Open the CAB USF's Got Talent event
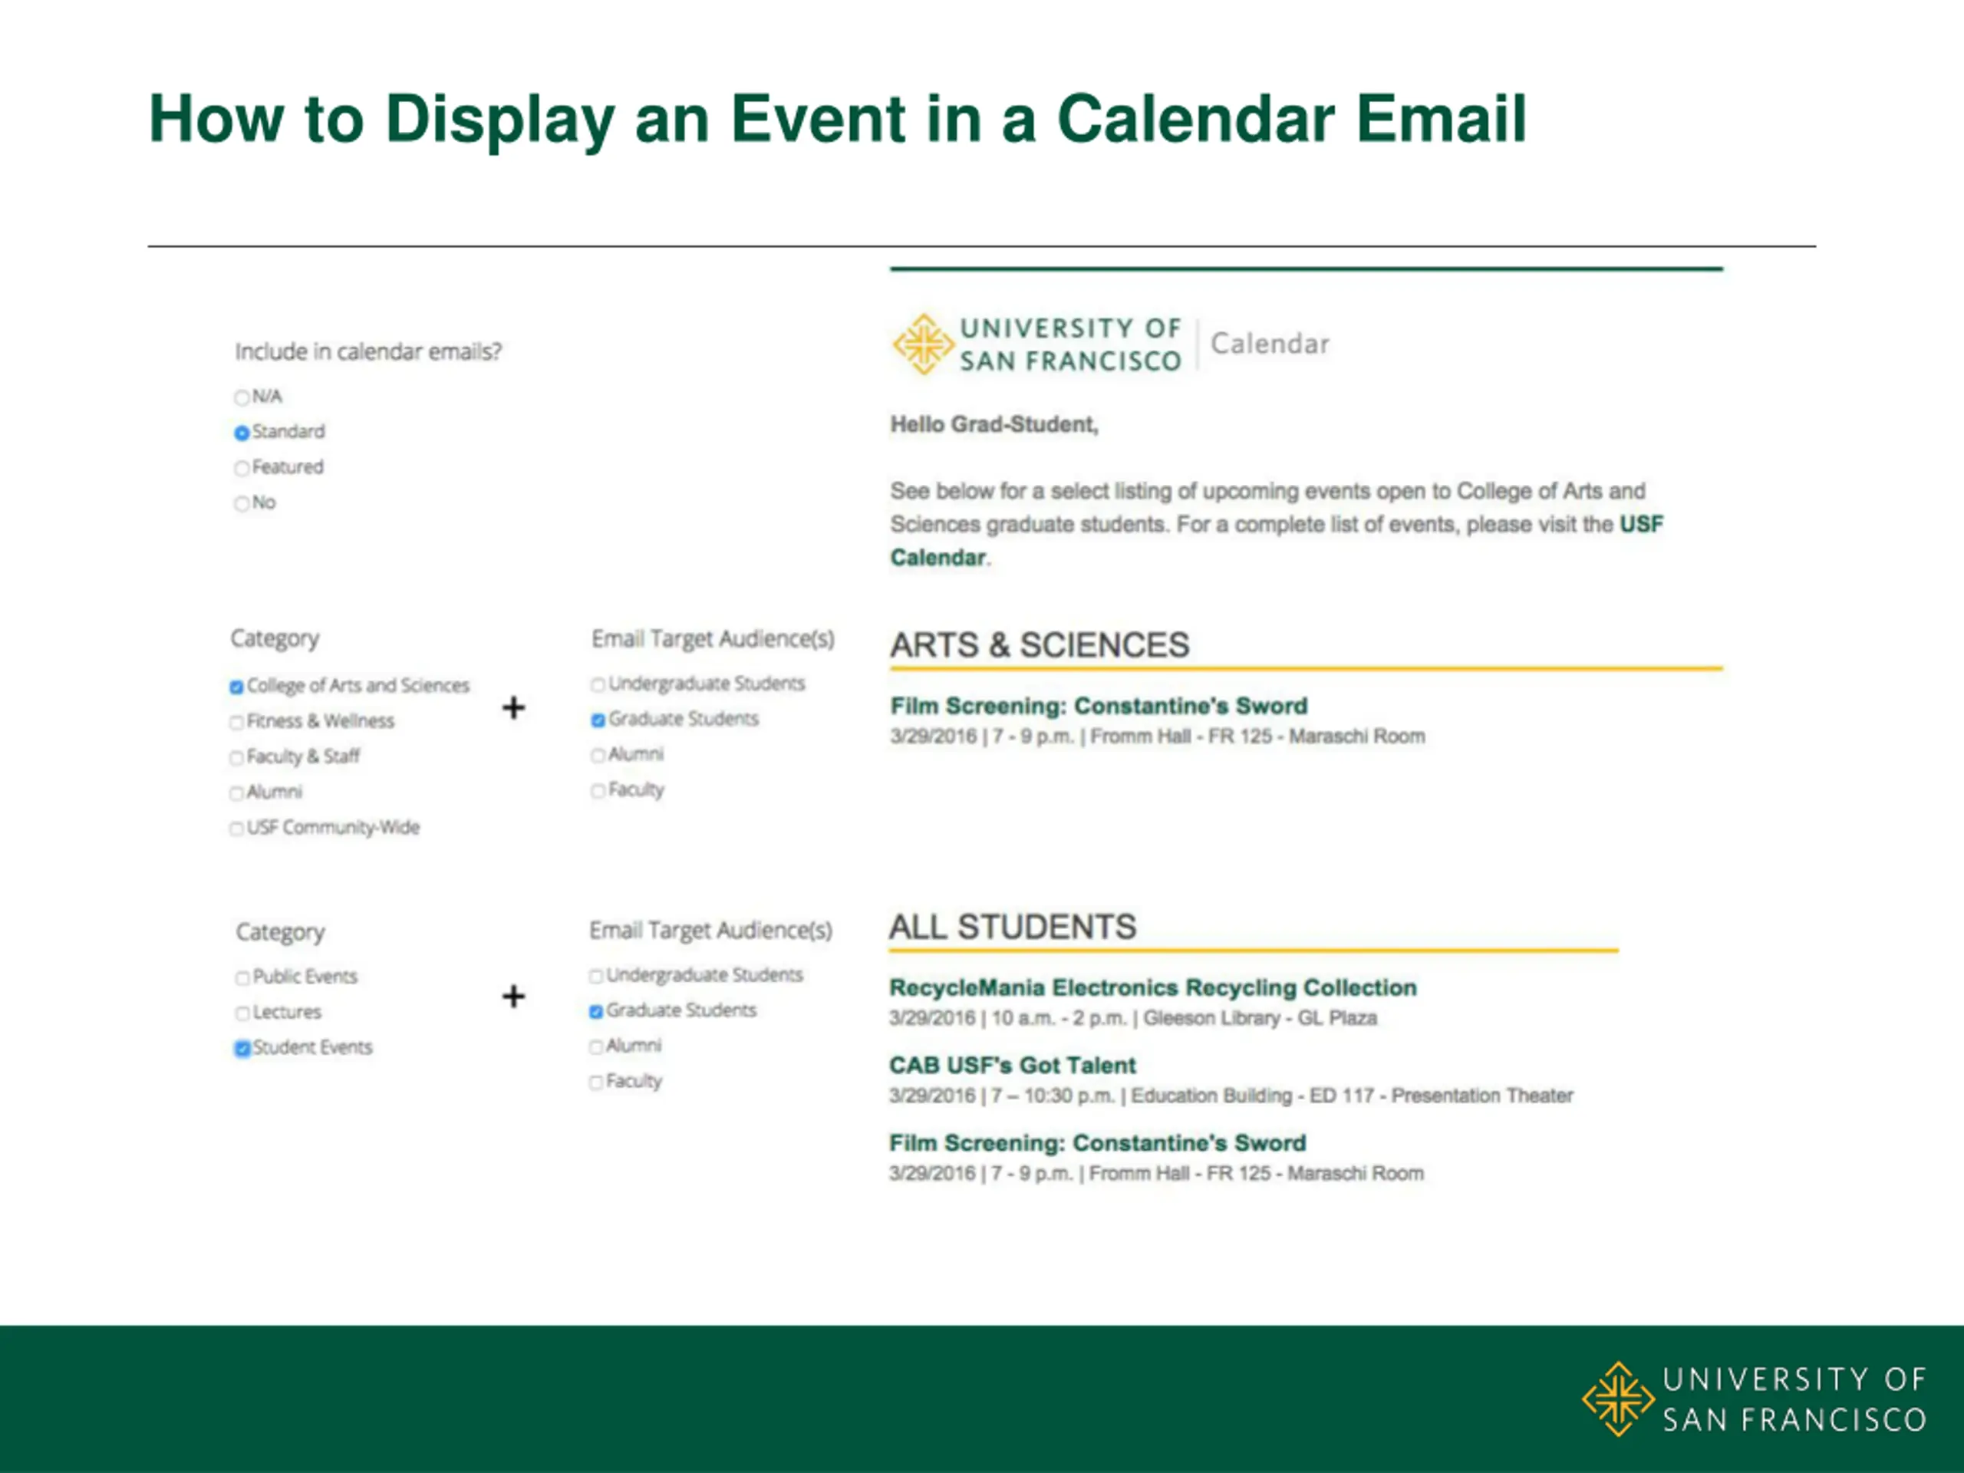Screen dimensions: 1964x1473 click(1012, 1066)
